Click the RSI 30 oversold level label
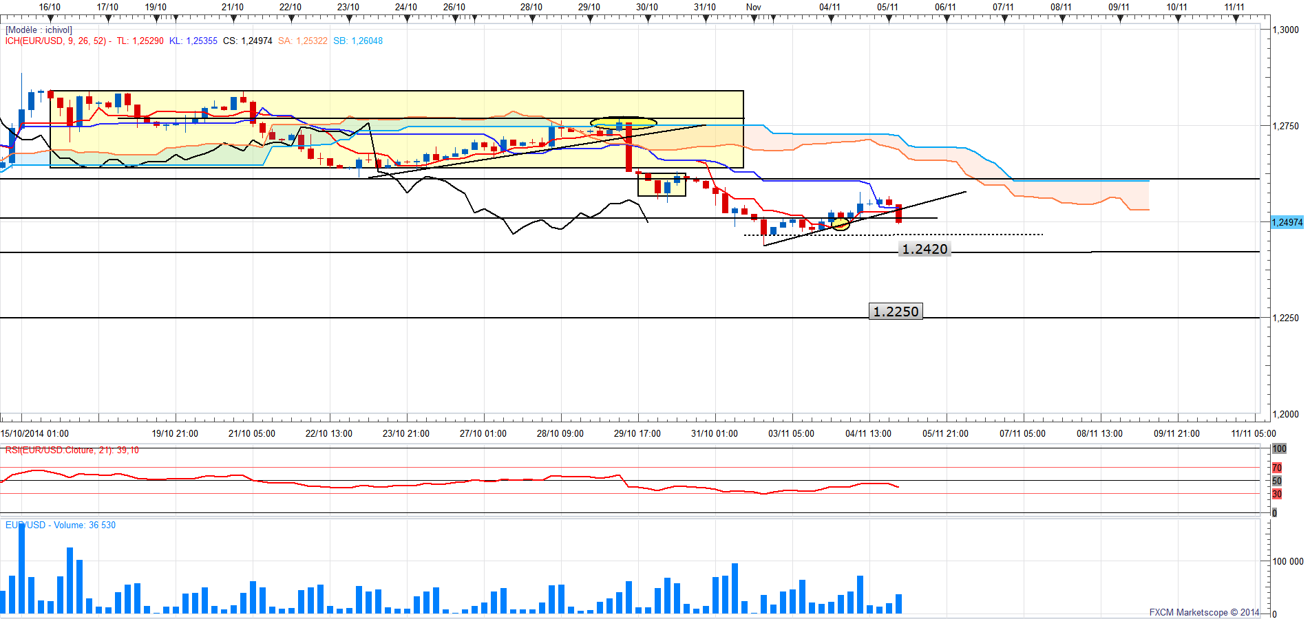The width and height of the screenshot is (1310, 619). [1277, 494]
